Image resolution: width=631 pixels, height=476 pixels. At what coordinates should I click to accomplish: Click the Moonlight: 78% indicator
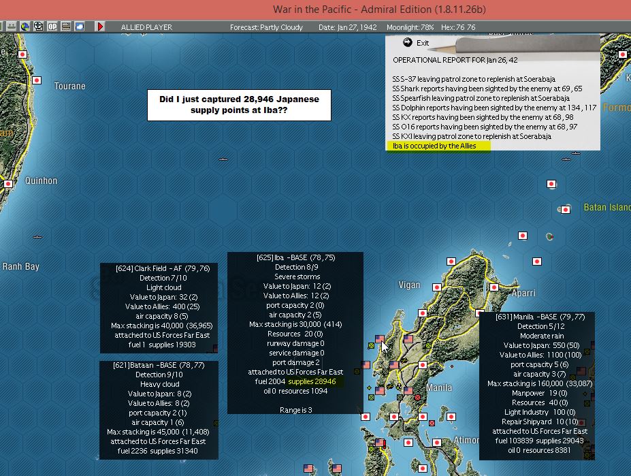coord(410,27)
